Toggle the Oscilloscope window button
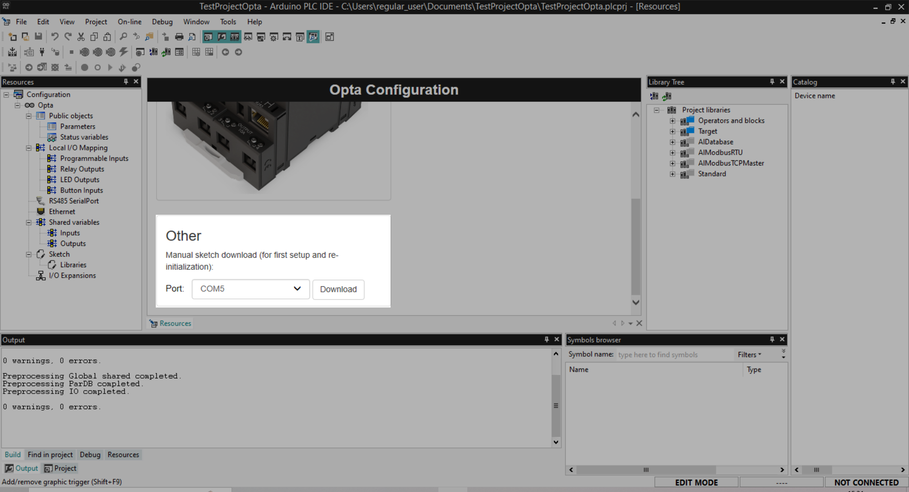 coord(261,36)
